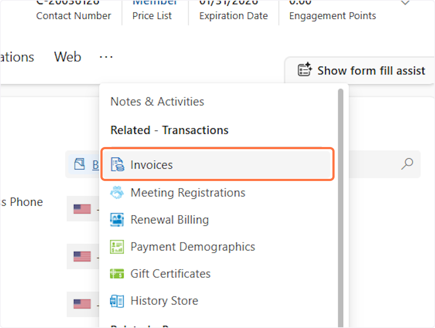This screenshot has width=435, height=328.
Task: Open Meeting Registrations from the menu
Action: click(188, 193)
